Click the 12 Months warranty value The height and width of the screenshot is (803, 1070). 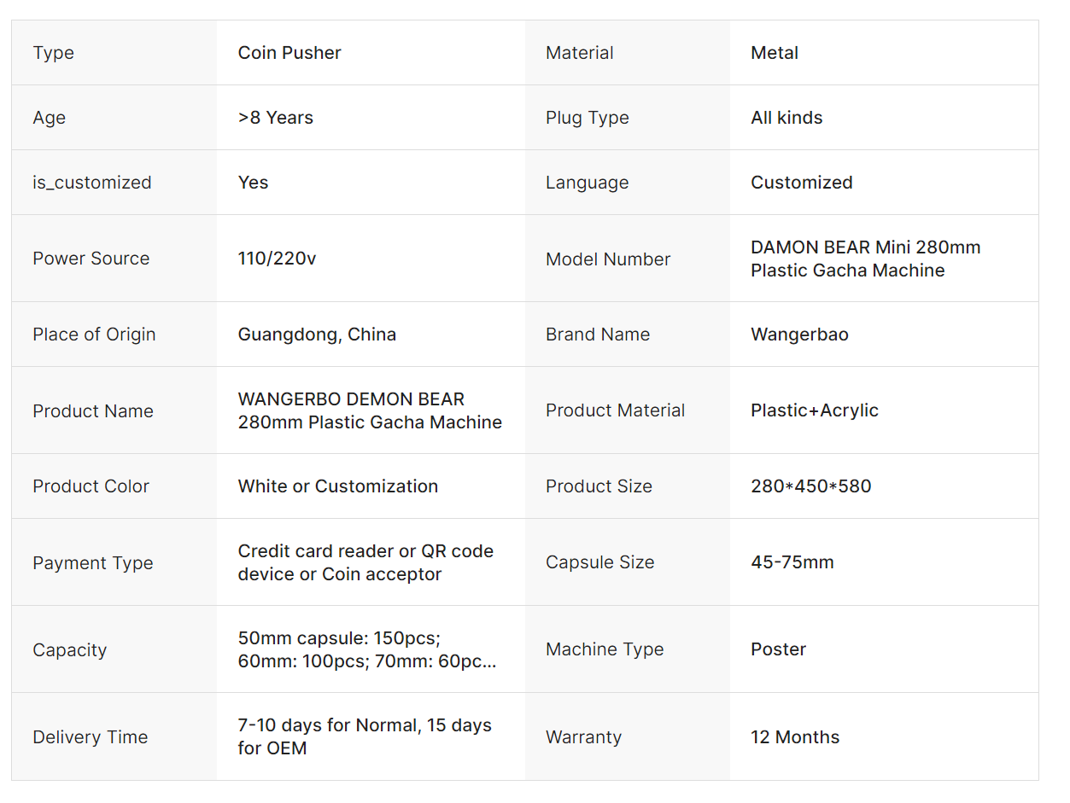[x=794, y=737]
